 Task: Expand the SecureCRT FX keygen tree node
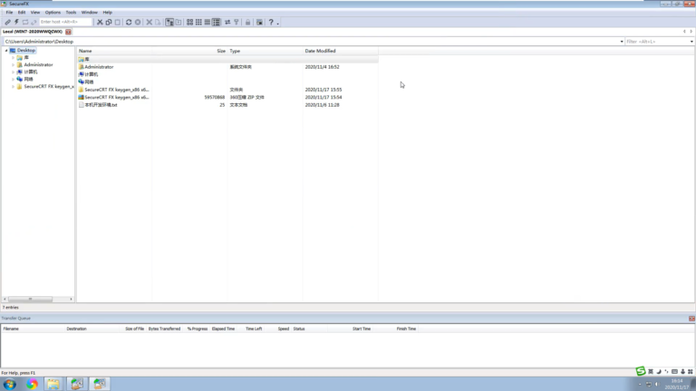point(13,87)
